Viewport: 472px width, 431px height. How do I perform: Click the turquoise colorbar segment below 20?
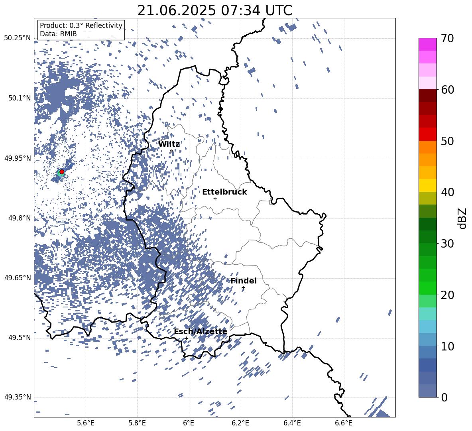(x=428, y=314)
